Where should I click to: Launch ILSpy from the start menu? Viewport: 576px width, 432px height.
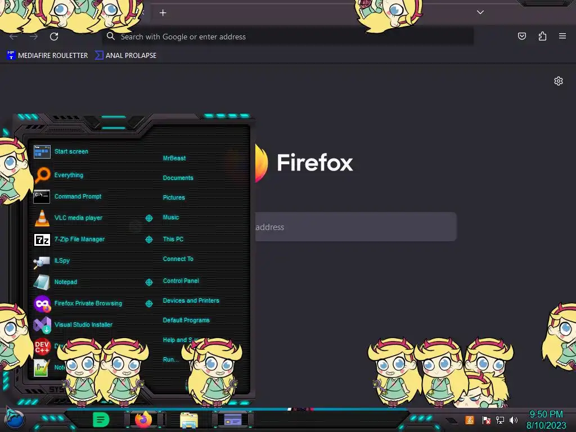coord(42,261)
